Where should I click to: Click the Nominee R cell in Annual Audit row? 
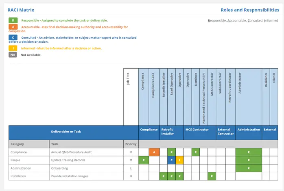click(x=196, y=152)
